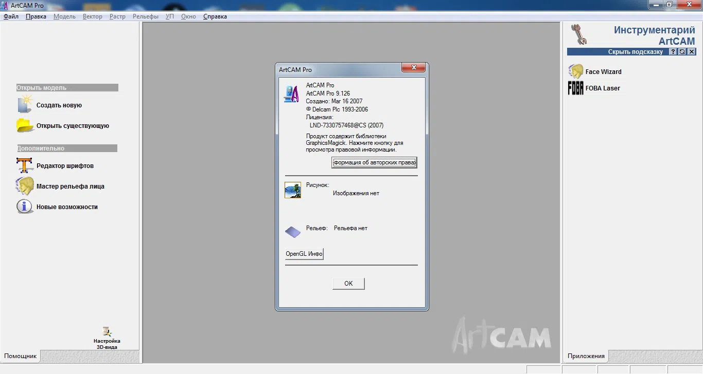Click the FOBA Laser logo icon

click(x=575, y=88)
